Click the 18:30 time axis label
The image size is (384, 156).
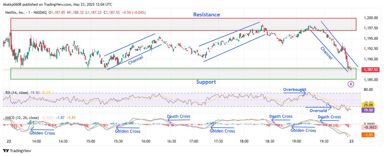coord(270,141)
